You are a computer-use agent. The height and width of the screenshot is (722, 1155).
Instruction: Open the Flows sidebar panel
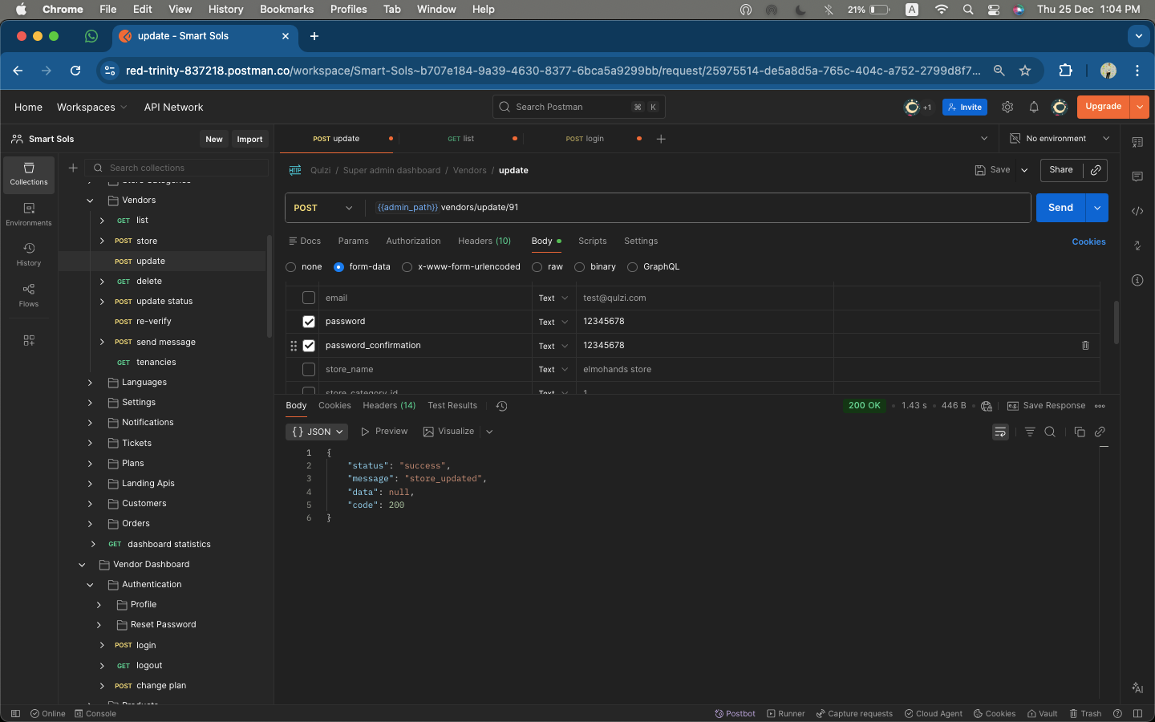(x=29, y=295)
